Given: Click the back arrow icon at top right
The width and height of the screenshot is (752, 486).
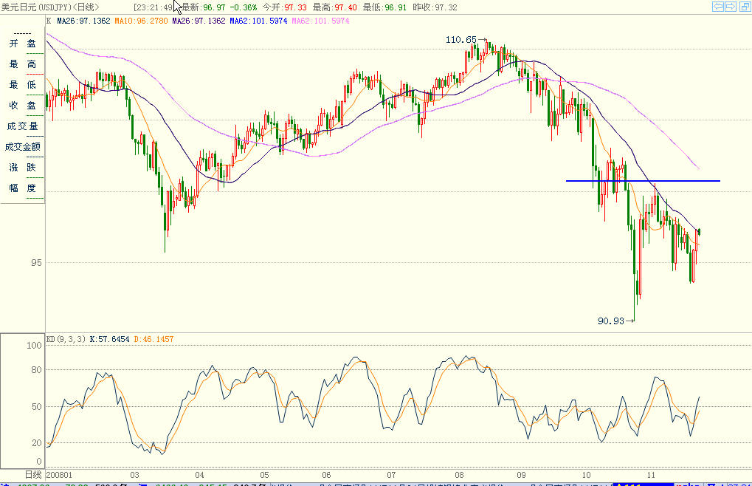Looking at the screenshot, I should point(717,6).
